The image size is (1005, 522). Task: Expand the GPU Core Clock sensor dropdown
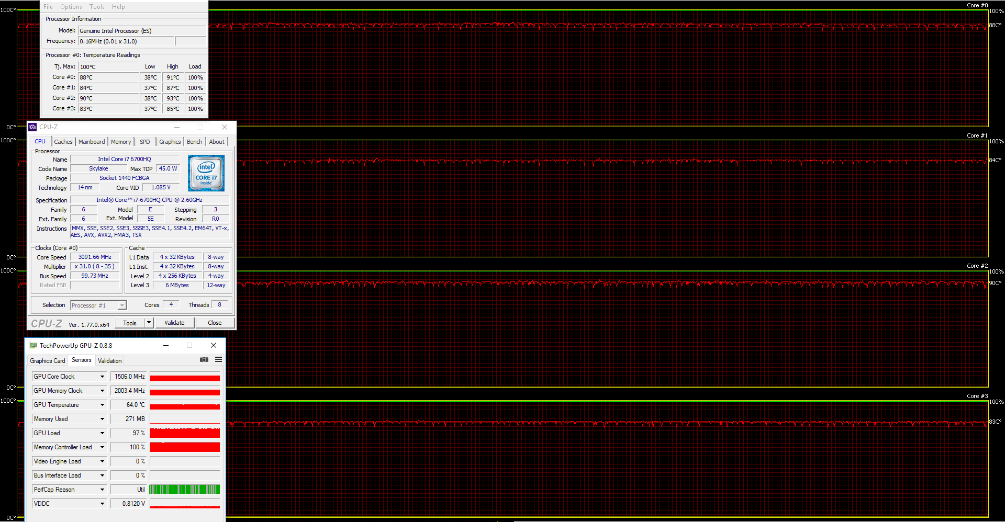click(x=102, y=377)
